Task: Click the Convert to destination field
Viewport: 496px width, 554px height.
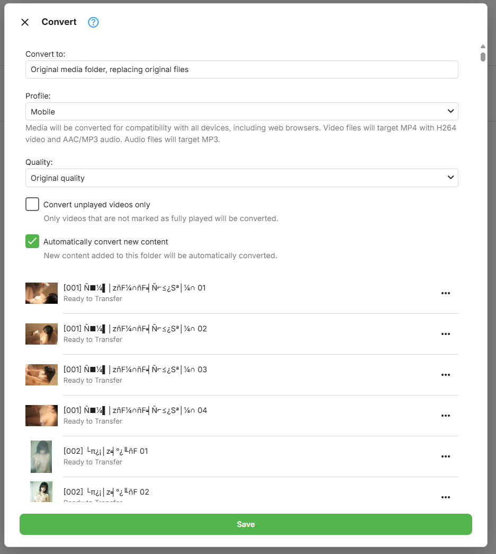Action: click(x=241, y=69)
